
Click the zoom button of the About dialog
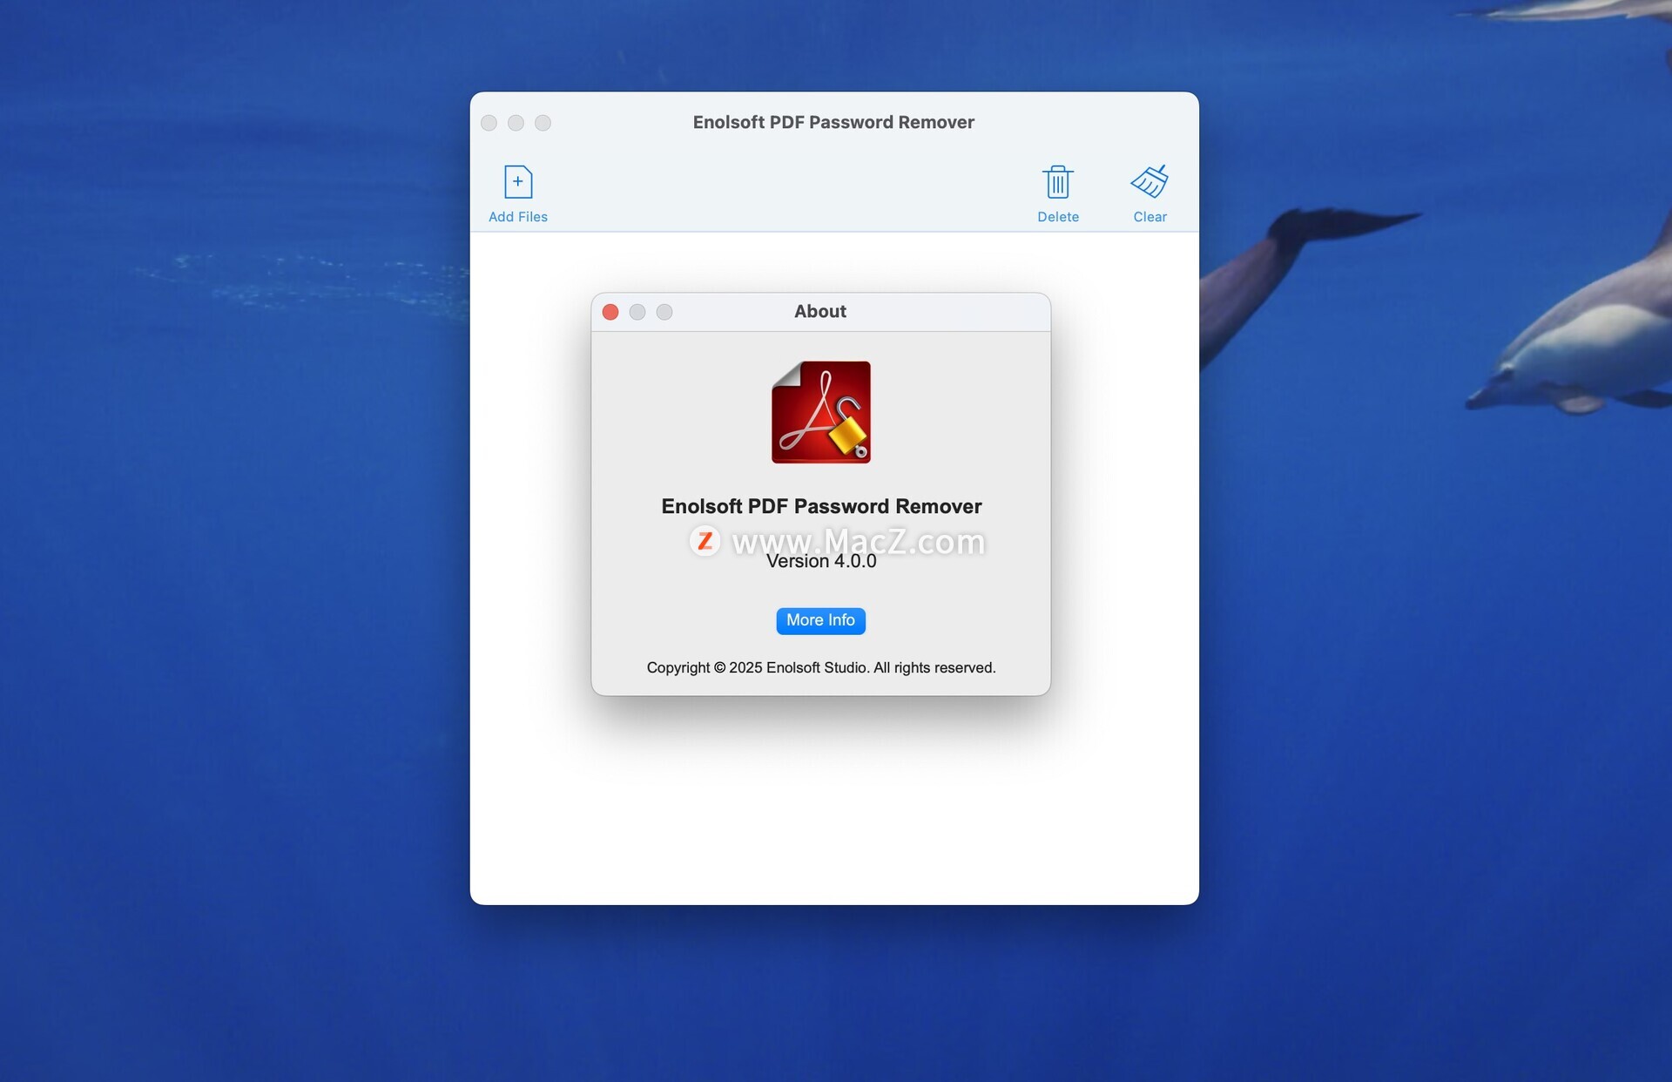click(x=664, y=312)
